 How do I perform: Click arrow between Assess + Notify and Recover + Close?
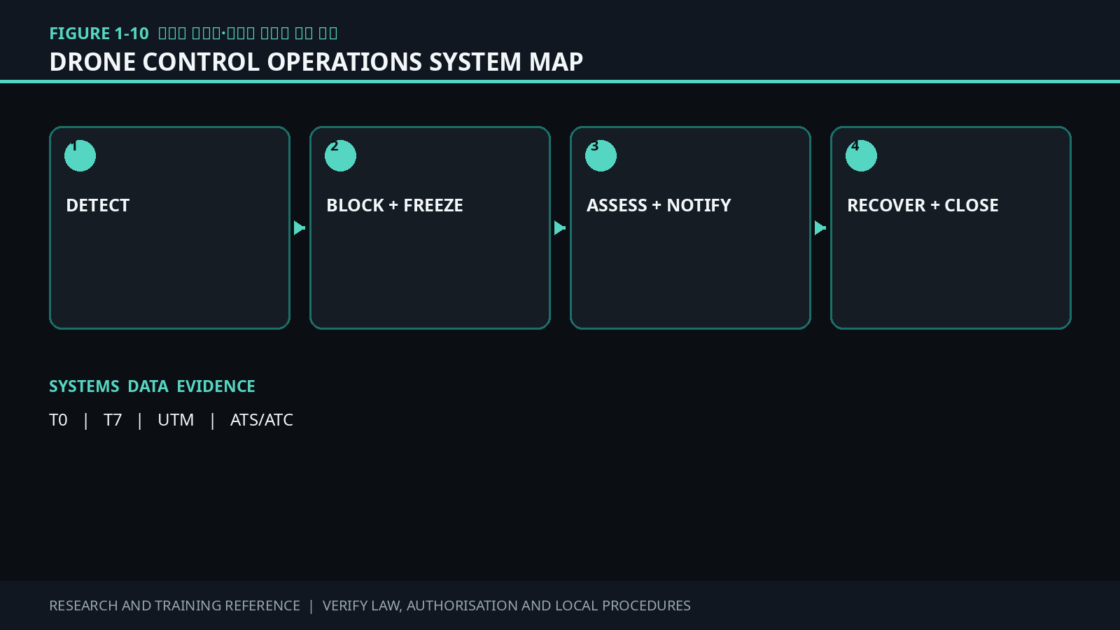[x=820, y=228]
